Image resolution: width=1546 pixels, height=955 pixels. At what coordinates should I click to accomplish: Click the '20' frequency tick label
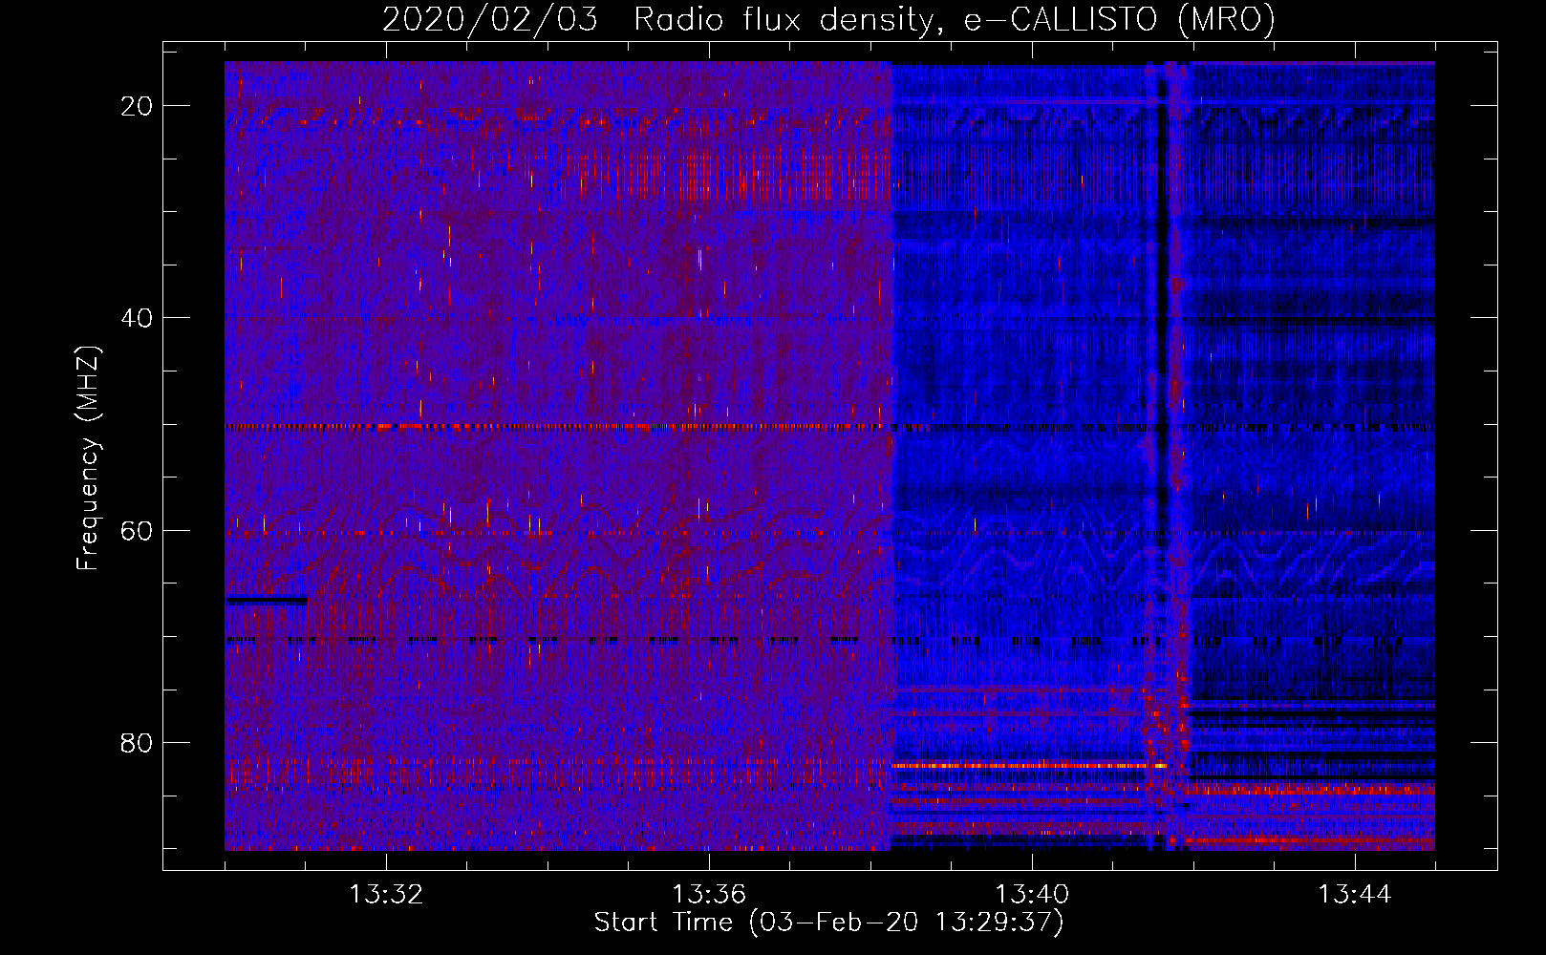(x=137, y=106)
